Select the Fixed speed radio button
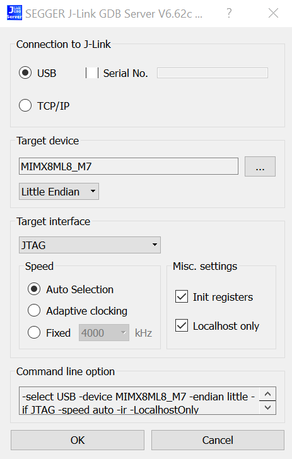 point(34,332)
